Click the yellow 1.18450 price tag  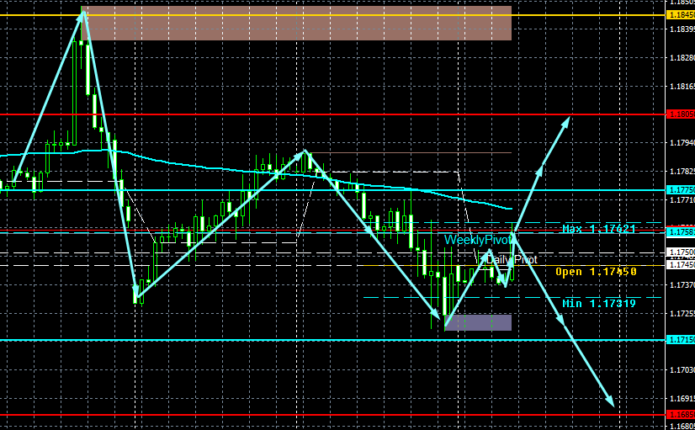point(681,15)
